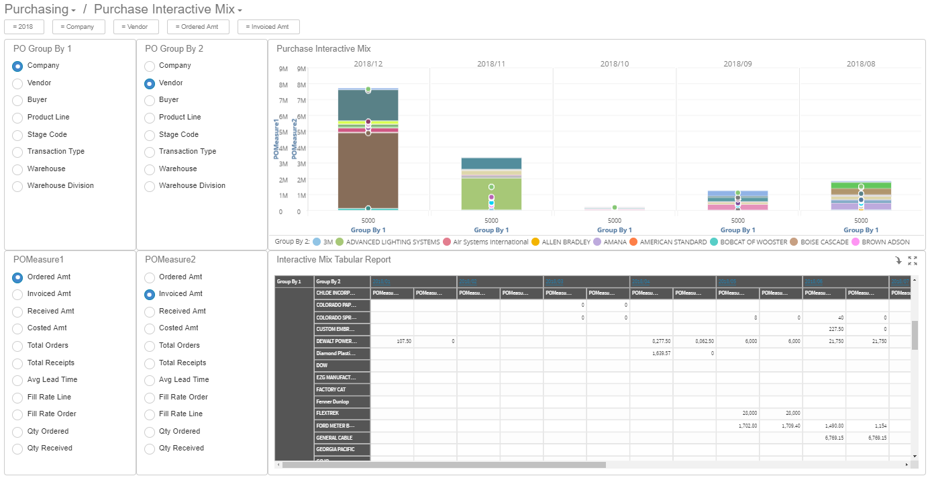930x478 pixels.
Task: Open the Purchase Interactive Mix dropdown
Action: pos(238,10)
